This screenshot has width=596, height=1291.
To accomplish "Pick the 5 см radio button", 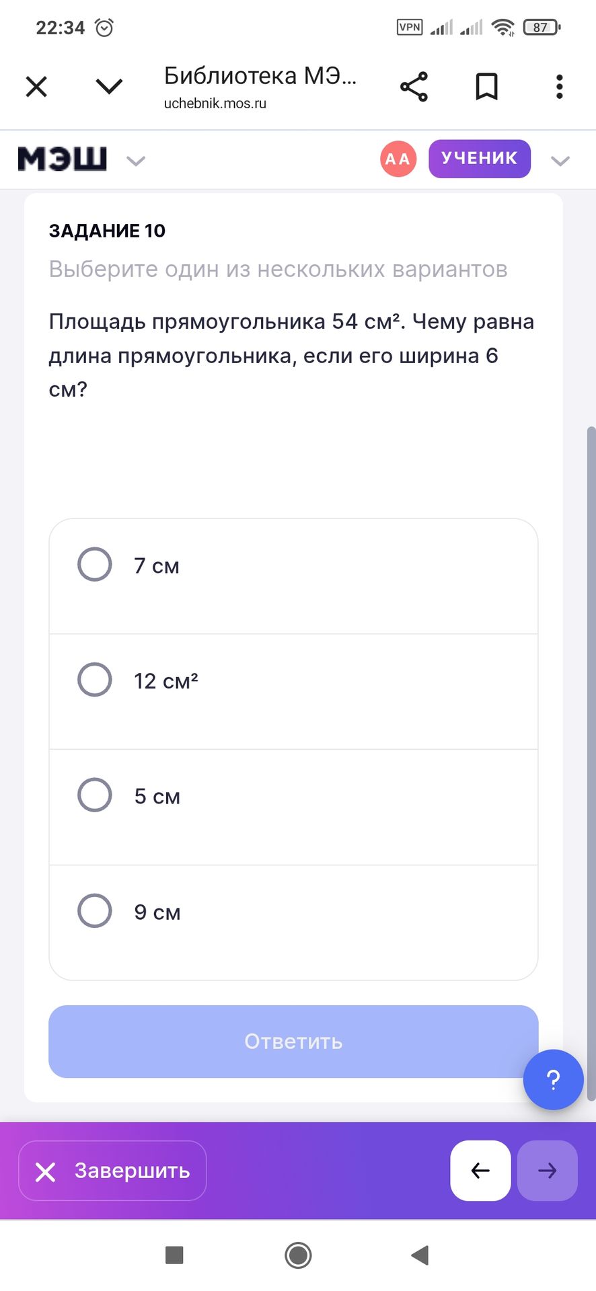I will (x=95, y=795).
